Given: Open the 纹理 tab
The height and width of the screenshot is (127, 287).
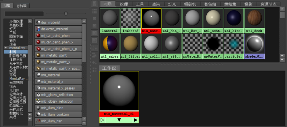Looking at the screenshot, I should click(124, 4).
